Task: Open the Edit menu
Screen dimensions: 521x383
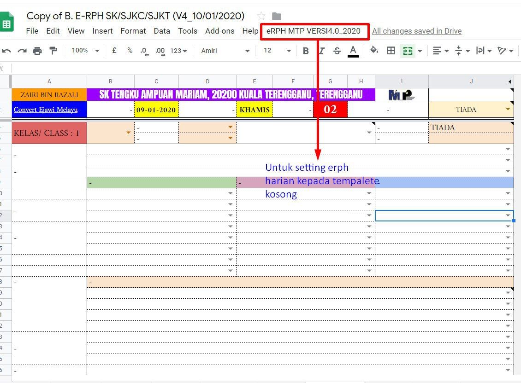Action: point(53,31)
